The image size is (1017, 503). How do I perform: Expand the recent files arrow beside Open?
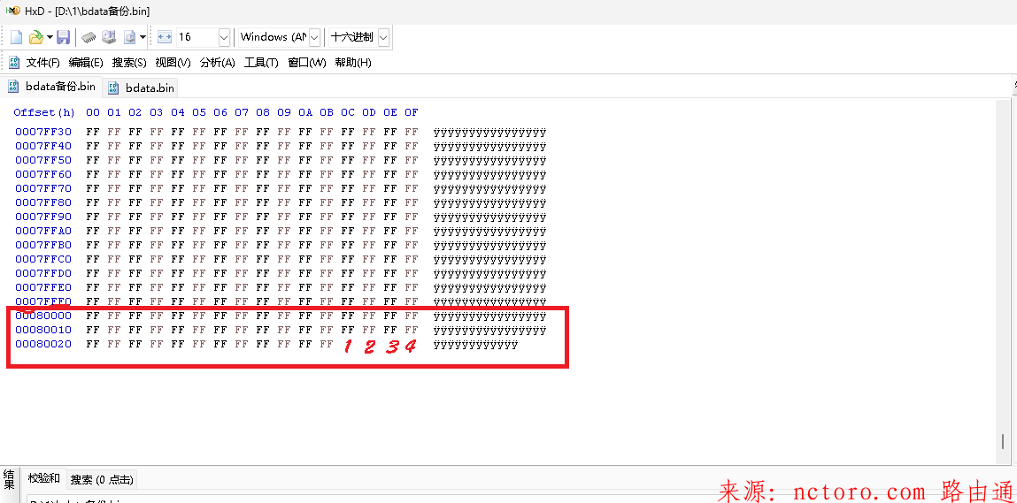pyautogui.click(x=50, y=37)
